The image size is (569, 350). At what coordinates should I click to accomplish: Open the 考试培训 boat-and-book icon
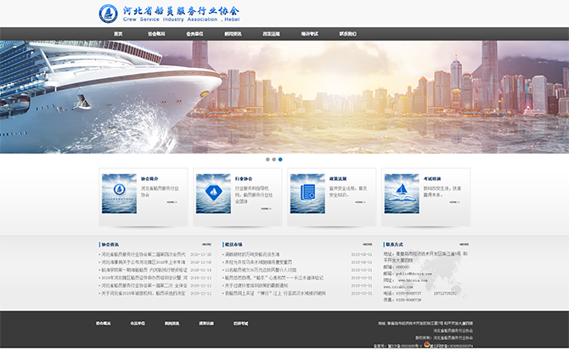coord(401,195)
